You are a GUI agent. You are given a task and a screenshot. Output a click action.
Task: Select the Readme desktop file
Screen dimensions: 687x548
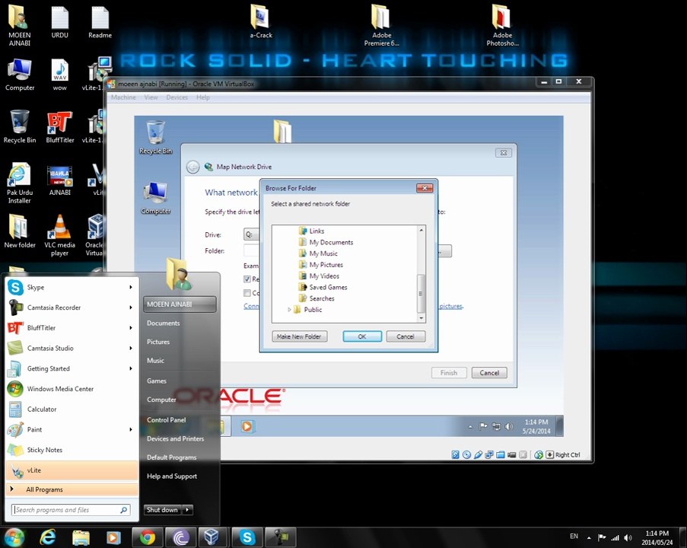pyautogui.click(x=100, y=22)
